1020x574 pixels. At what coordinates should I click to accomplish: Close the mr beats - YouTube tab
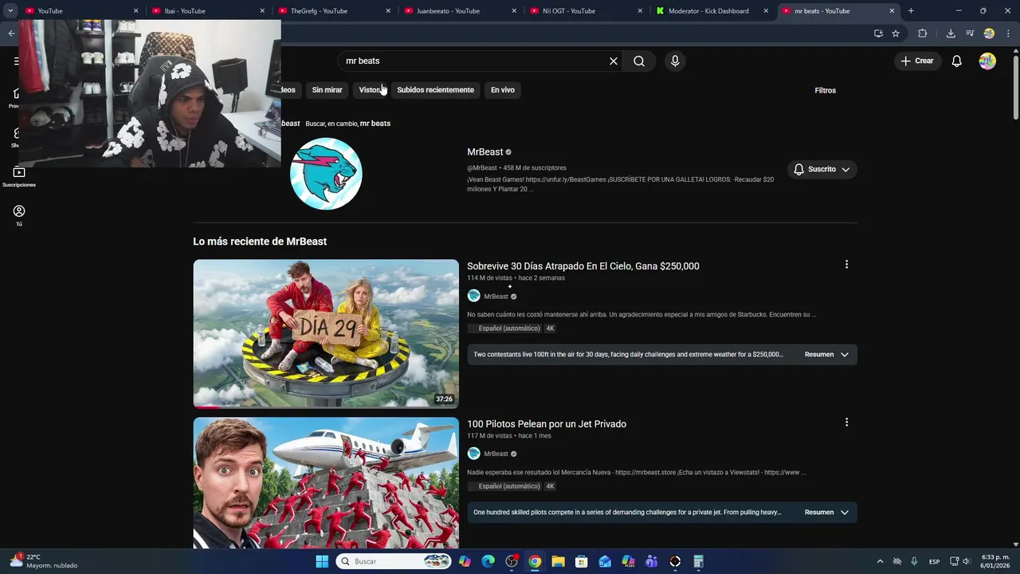coord(892,11)
